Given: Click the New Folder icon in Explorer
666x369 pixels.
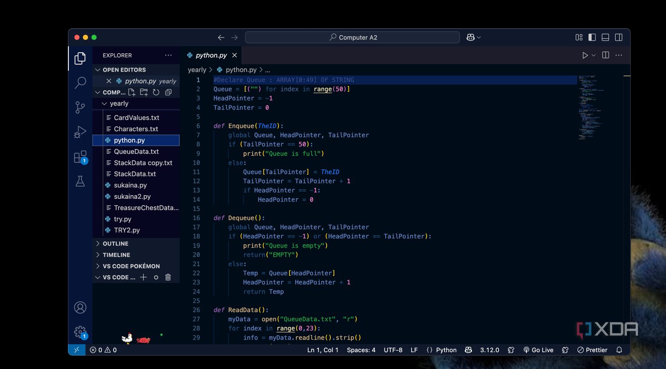Looking at the screenshot, I should tap(144, 92).
